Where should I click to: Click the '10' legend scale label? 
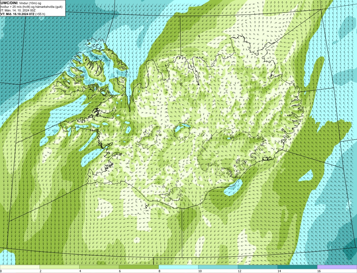pyautogui.click(x=200, y=271)
